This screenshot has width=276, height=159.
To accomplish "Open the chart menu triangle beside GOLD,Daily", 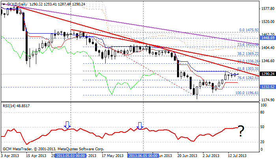I will point(4,4).
